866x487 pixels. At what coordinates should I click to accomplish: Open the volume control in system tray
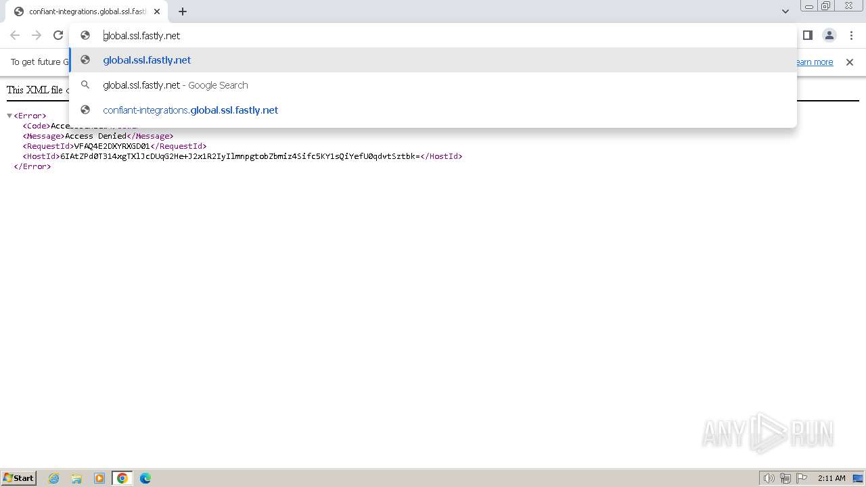click(x=769, y=478)
